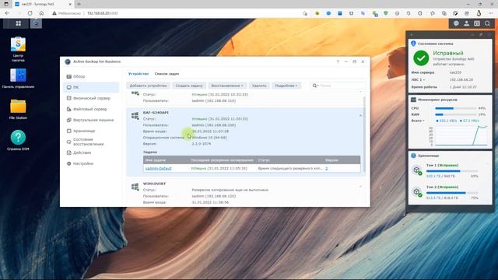This screenshot has height=280, width=498.
Task: Click the Active Backup taskbar icon in DSM
Action: [x=36, y=23]
